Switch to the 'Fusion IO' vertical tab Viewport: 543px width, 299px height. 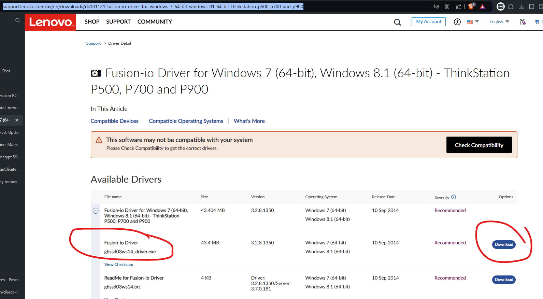click(x=12, y=96)
